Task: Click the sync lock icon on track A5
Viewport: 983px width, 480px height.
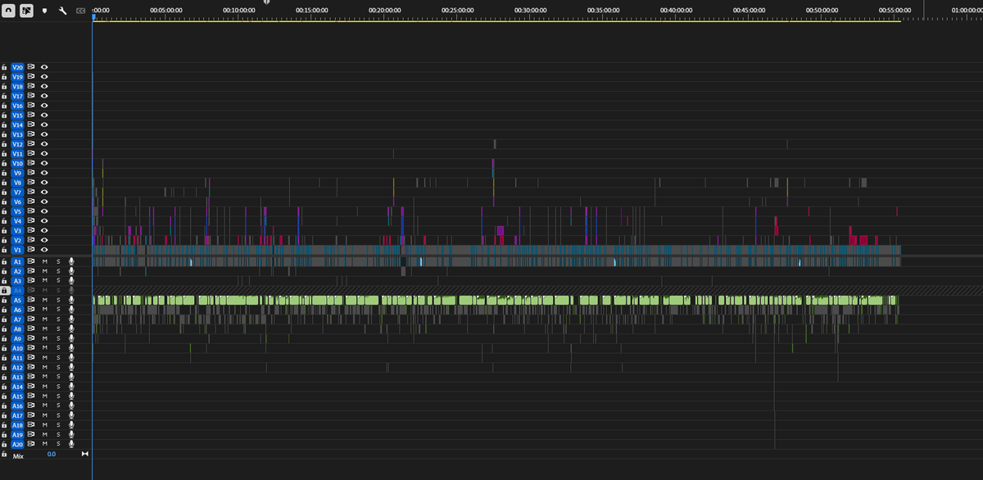Action: click(x=31, y=300)
